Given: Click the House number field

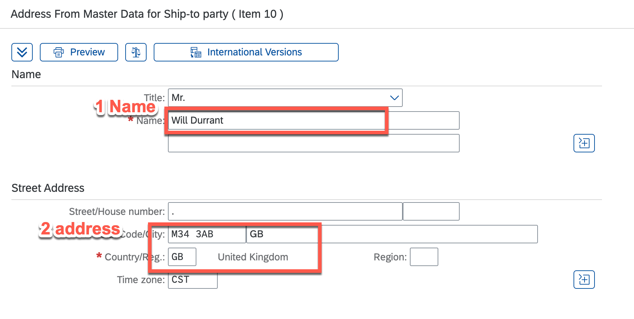Looking at the screenshot, I should coord(431,211).
